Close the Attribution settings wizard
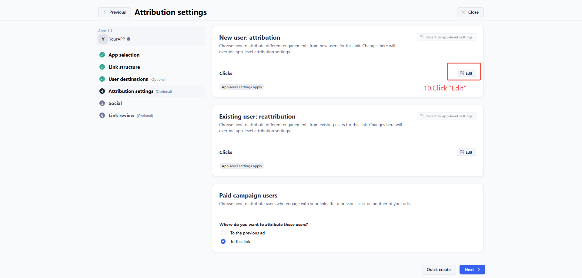The image size is (582, 278). [x=470, y=12]
